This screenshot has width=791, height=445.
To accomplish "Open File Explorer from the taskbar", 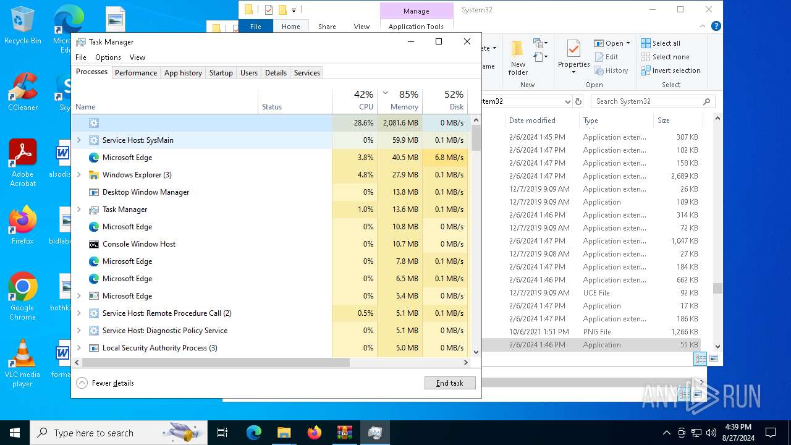I will click(x=284, y=433).
